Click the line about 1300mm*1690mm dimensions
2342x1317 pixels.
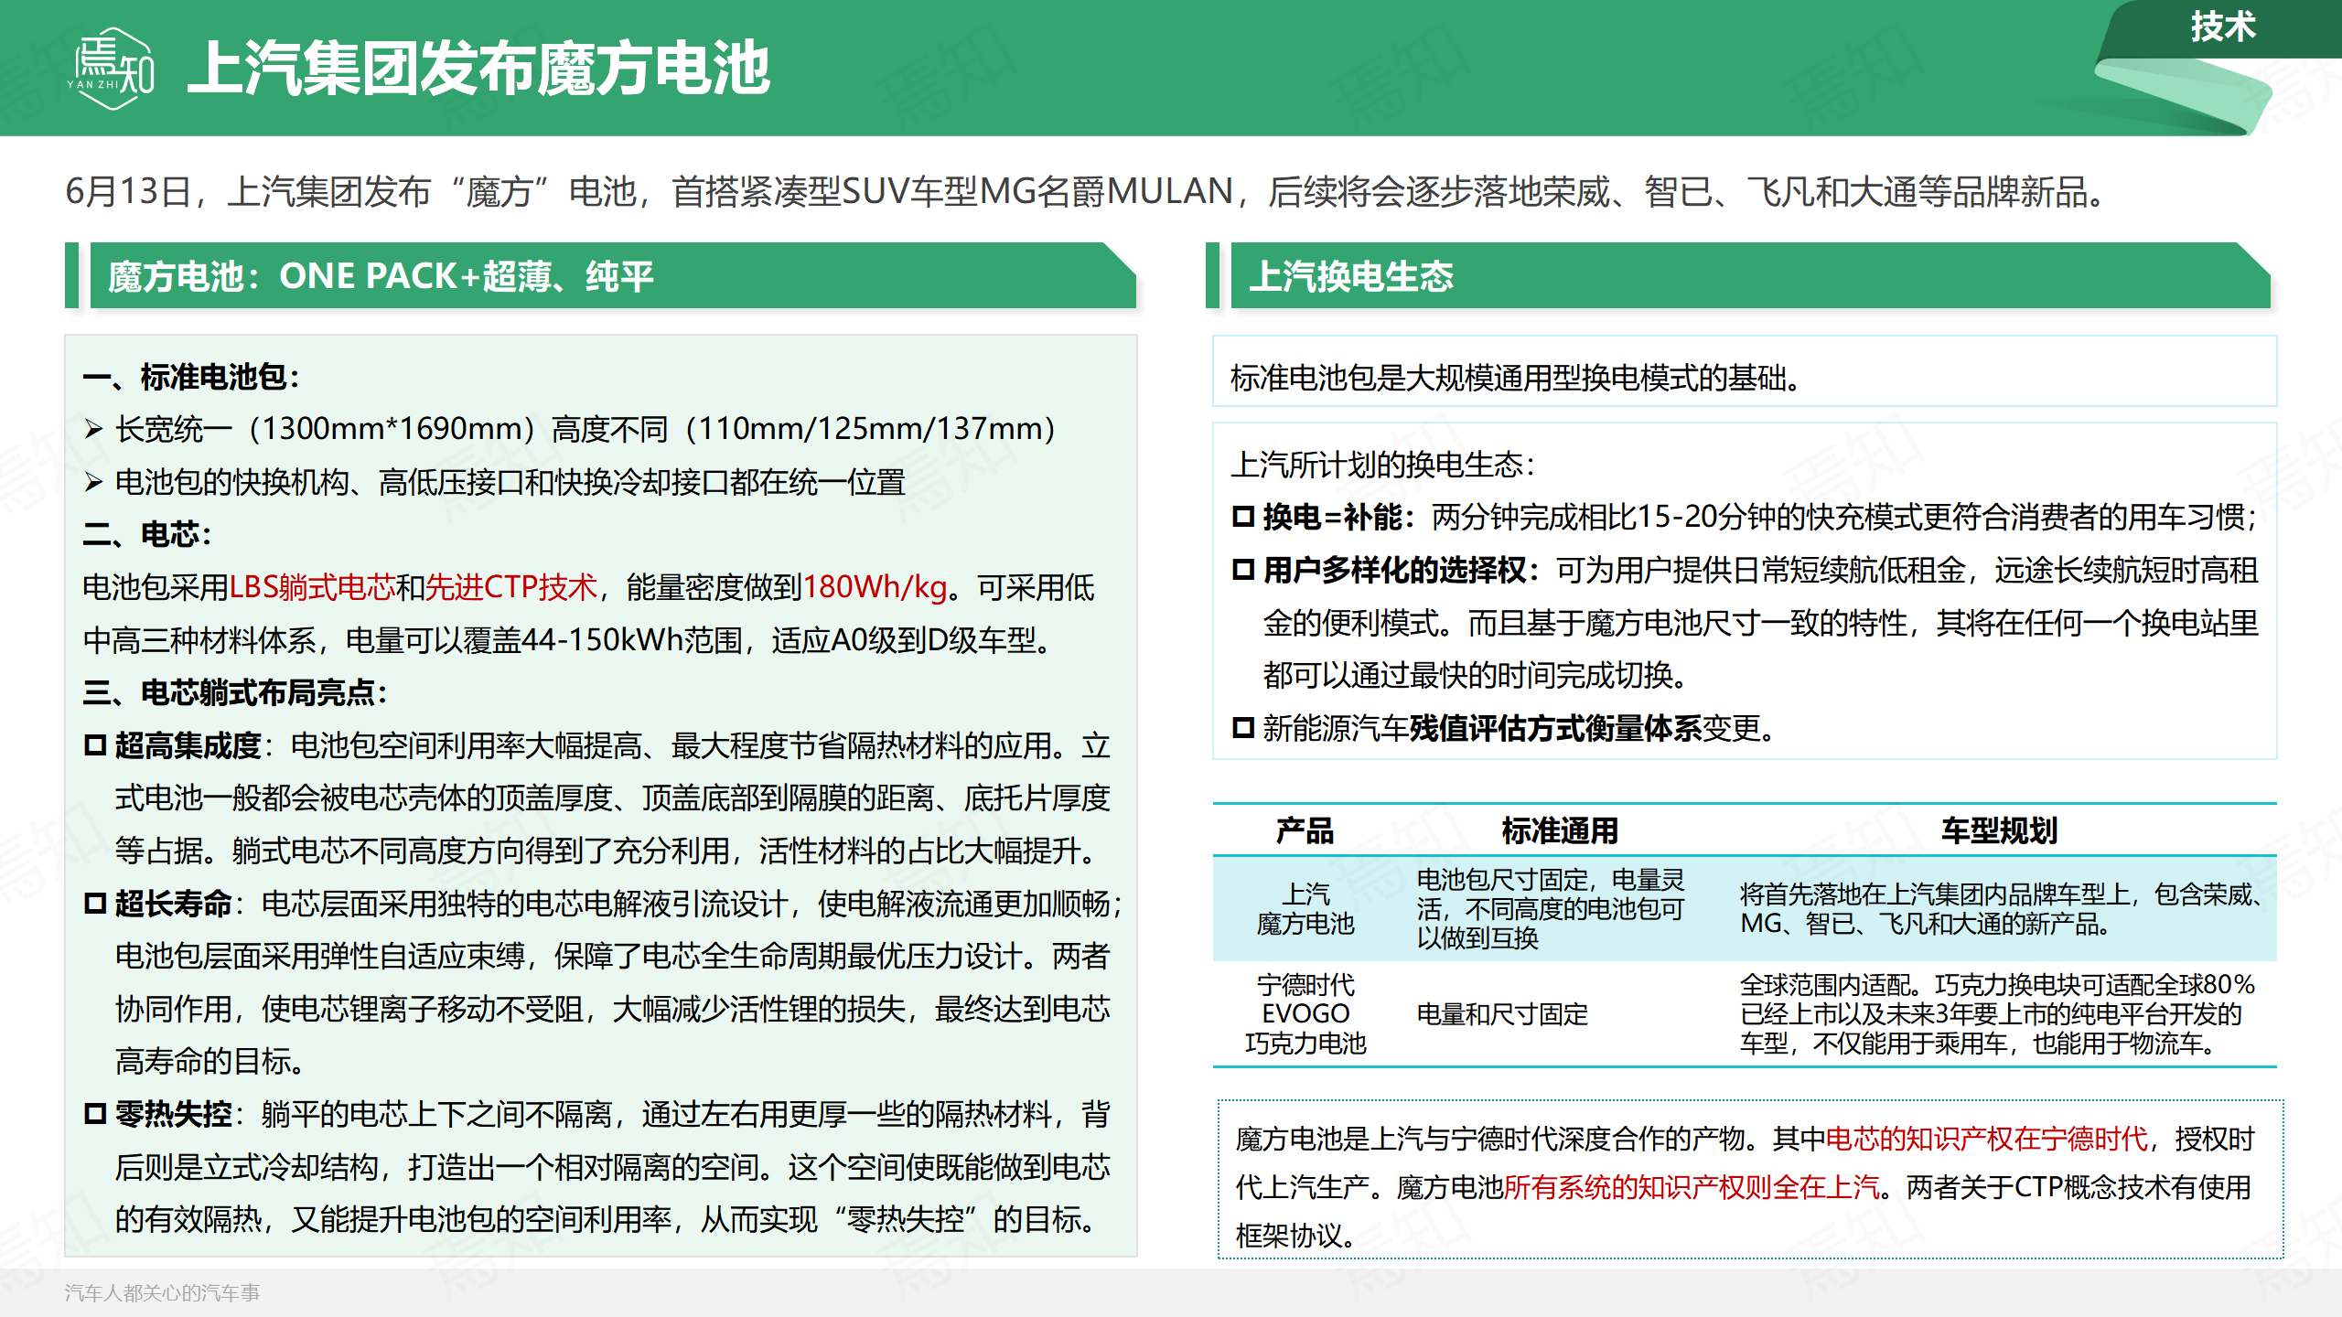click(585, 429)
